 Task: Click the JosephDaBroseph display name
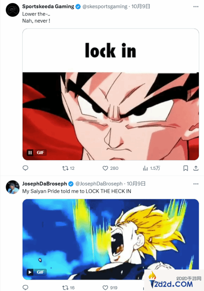[45, 184]
